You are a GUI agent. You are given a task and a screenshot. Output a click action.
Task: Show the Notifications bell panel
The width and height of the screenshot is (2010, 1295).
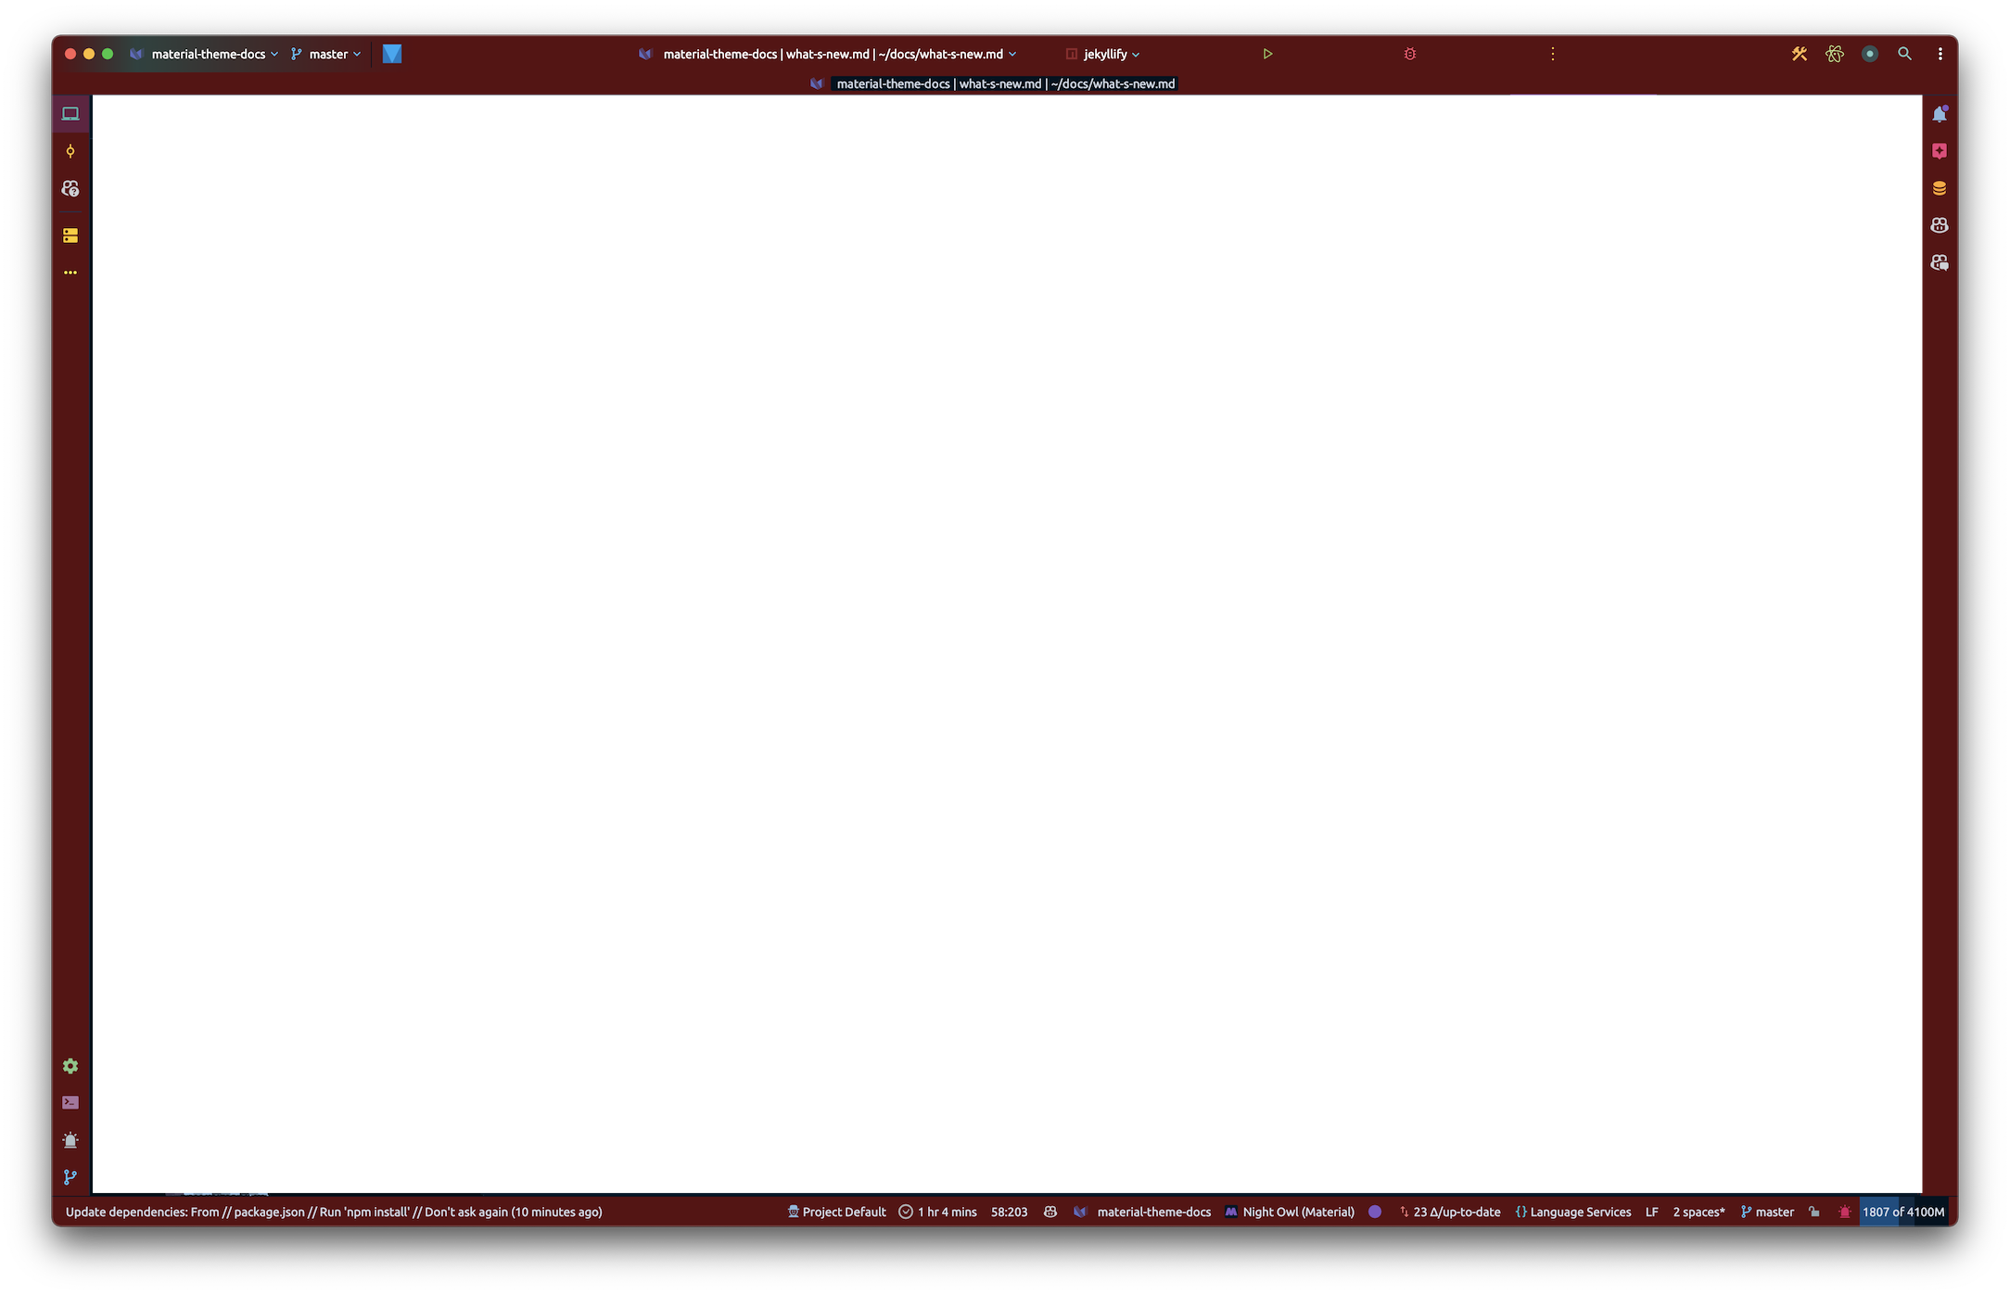[1939, 114]
